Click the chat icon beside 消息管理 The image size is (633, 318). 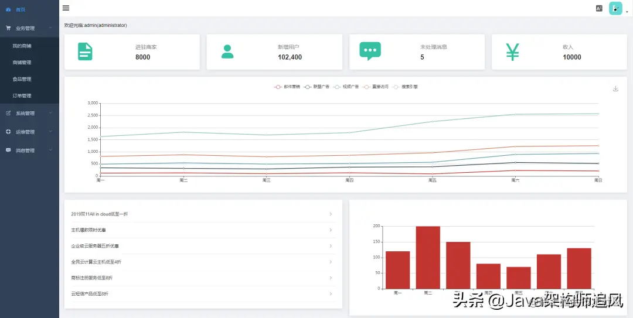(8, 151)
